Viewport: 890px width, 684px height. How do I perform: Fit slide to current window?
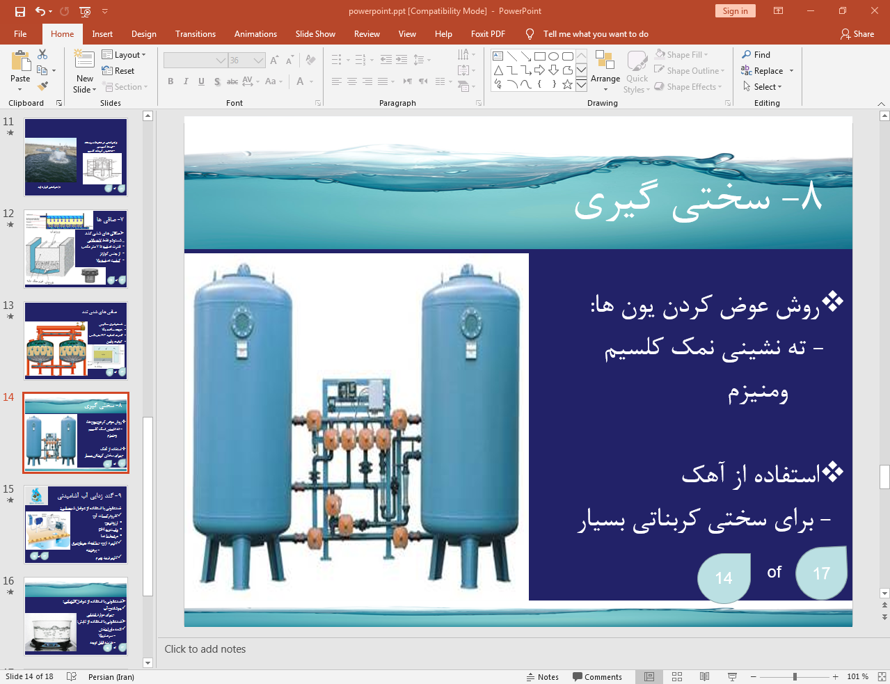click(882, 676)
